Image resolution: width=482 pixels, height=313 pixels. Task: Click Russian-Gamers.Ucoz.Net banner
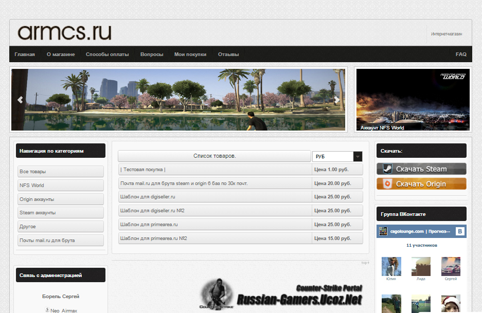click(x=281, y=295)
